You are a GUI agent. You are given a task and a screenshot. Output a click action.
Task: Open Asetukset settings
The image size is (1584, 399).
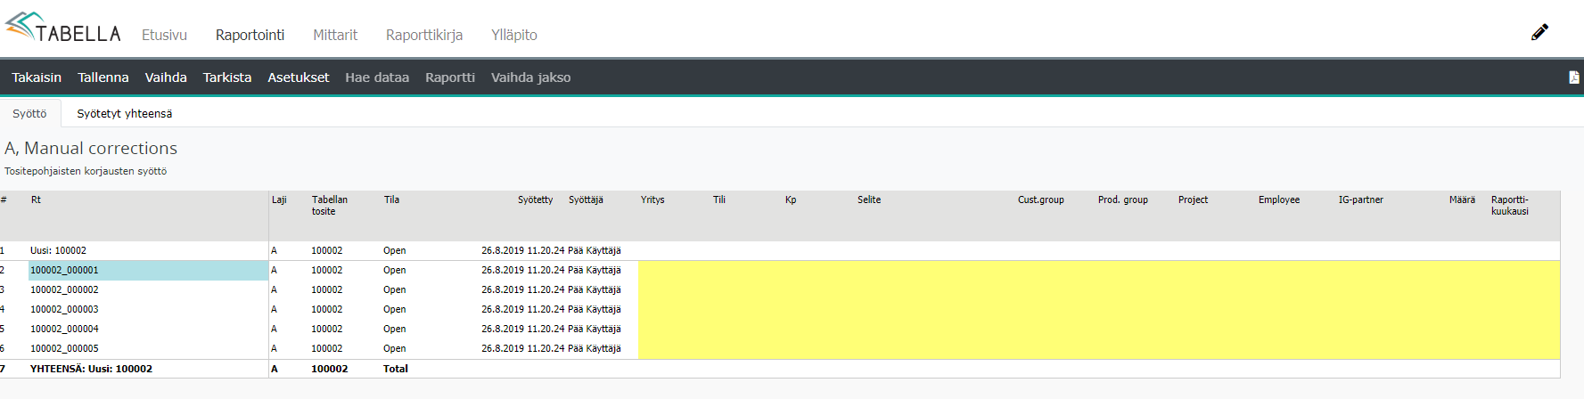pos(299,77)
